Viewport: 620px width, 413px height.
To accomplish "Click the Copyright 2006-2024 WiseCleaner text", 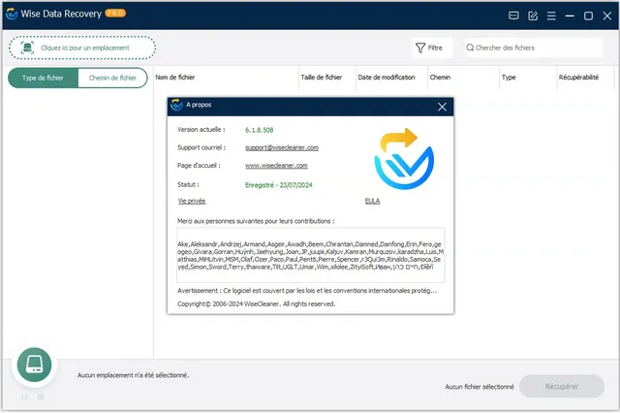I will tap(256, 303).
